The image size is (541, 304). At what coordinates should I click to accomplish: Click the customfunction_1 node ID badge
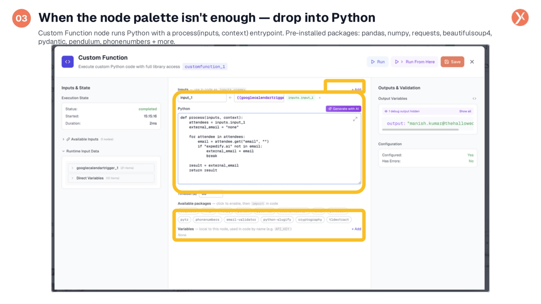click(205, 67)
